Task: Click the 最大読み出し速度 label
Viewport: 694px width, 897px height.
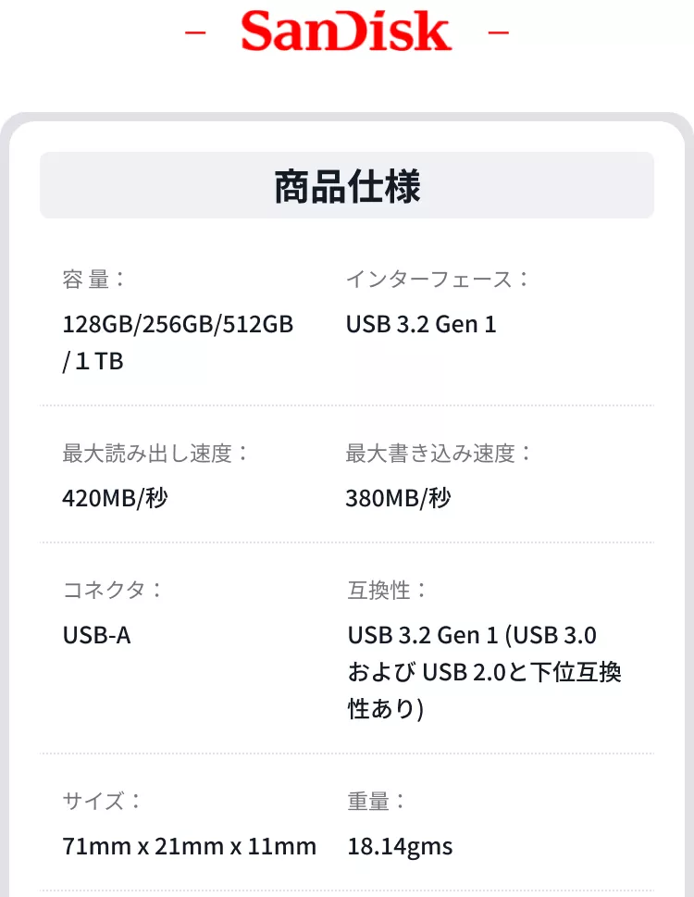Action: 155,454
